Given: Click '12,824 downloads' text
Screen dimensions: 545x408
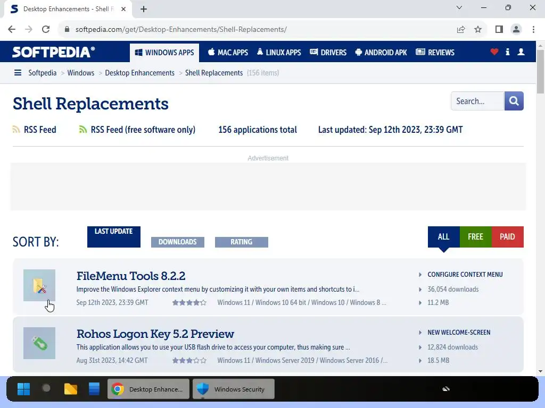Looking at the screenshot, I should coord(452,347).
